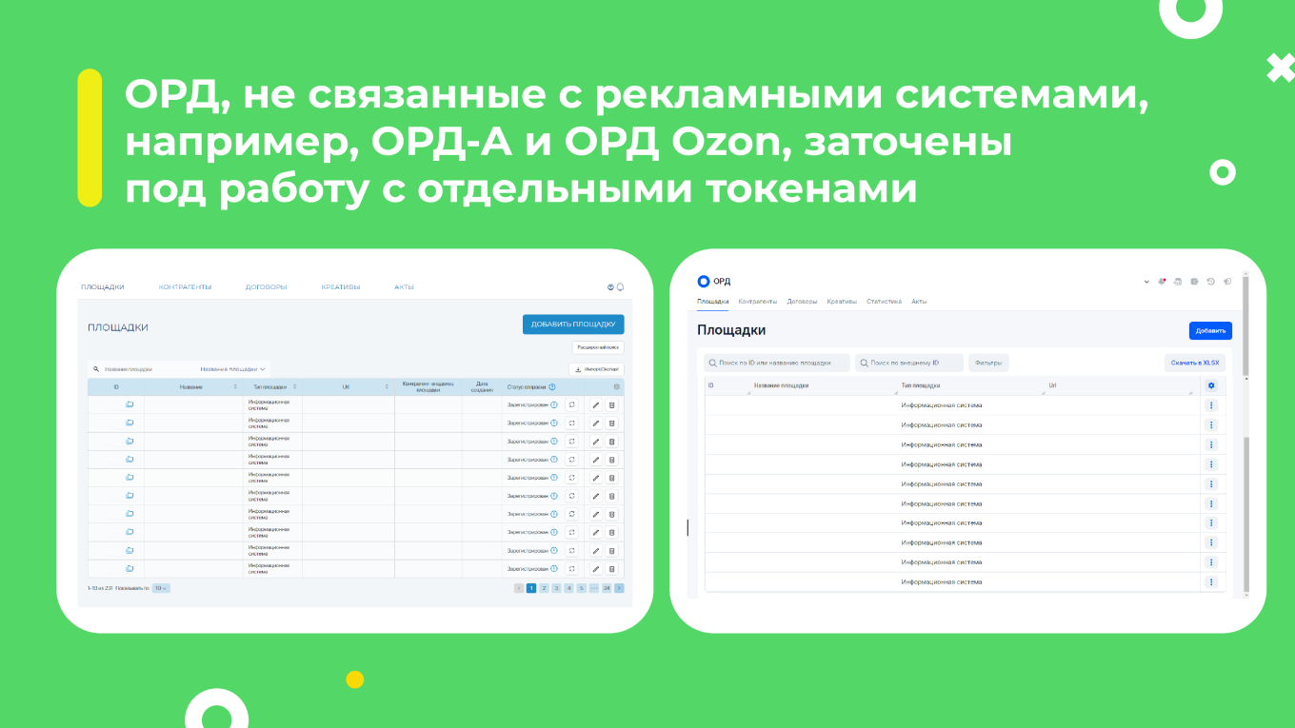Jump to page 4 in the pagination bar
1295x728 pixels.
[x=568, y=587]
